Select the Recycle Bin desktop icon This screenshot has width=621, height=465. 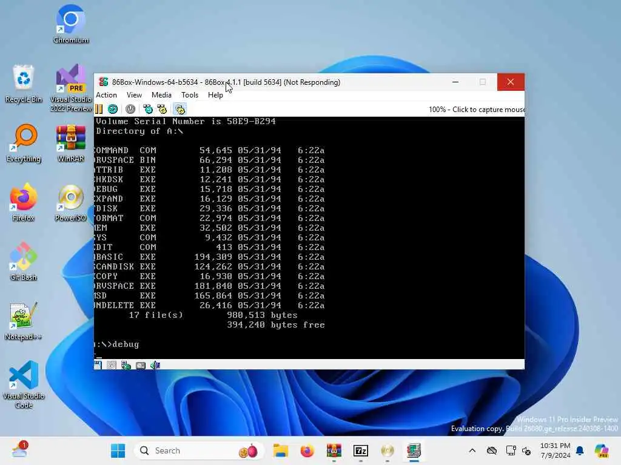click(24, 84)
